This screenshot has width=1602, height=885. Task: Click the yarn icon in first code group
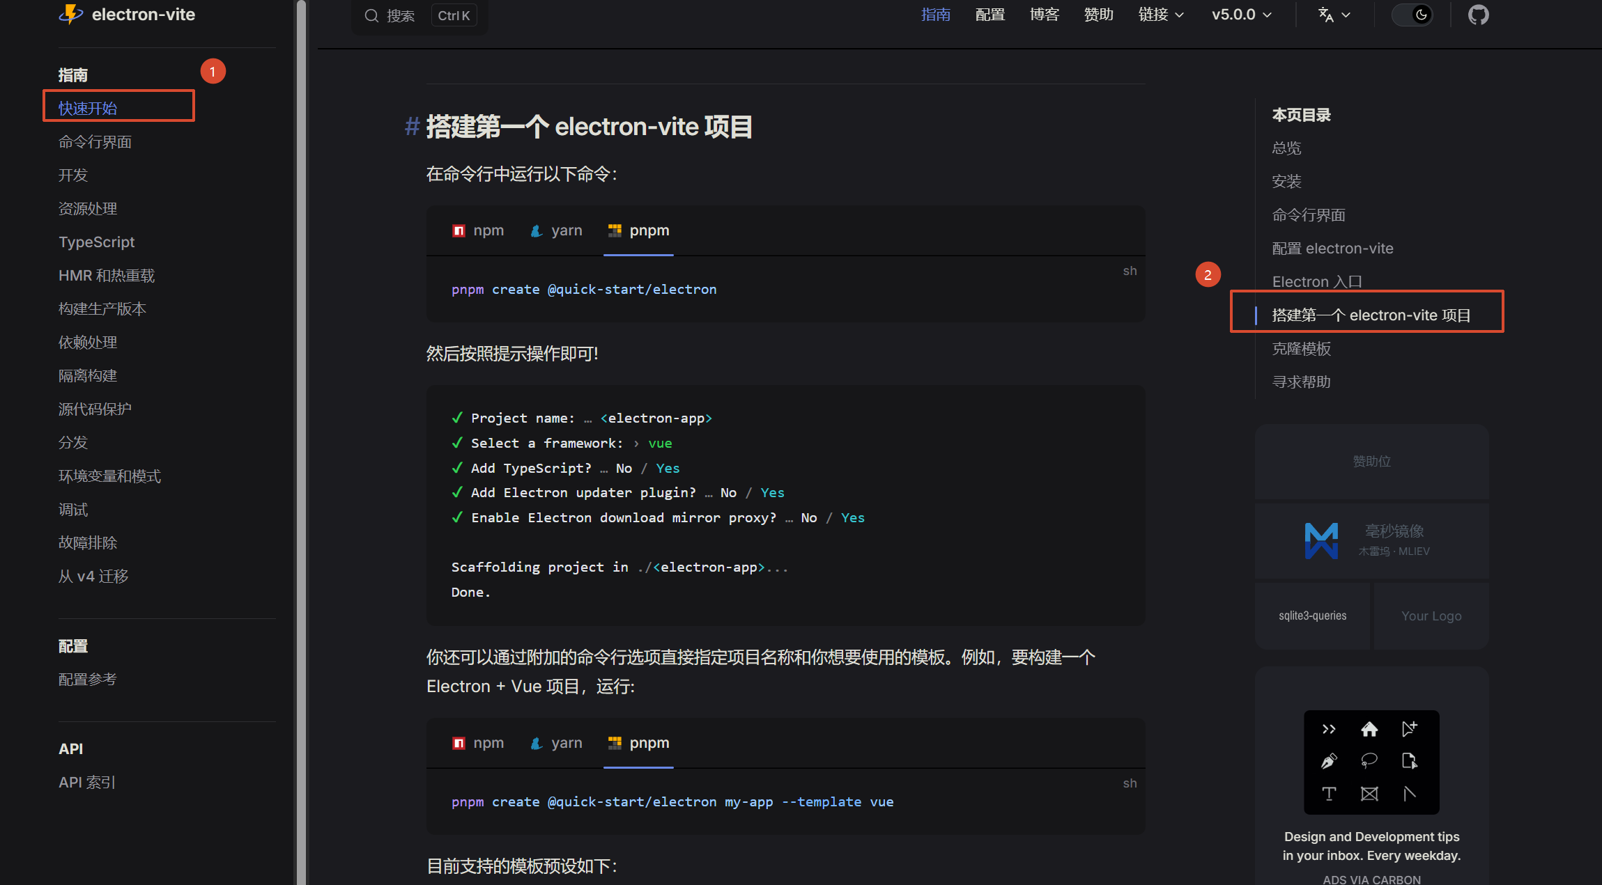click(x=537, y=230)
